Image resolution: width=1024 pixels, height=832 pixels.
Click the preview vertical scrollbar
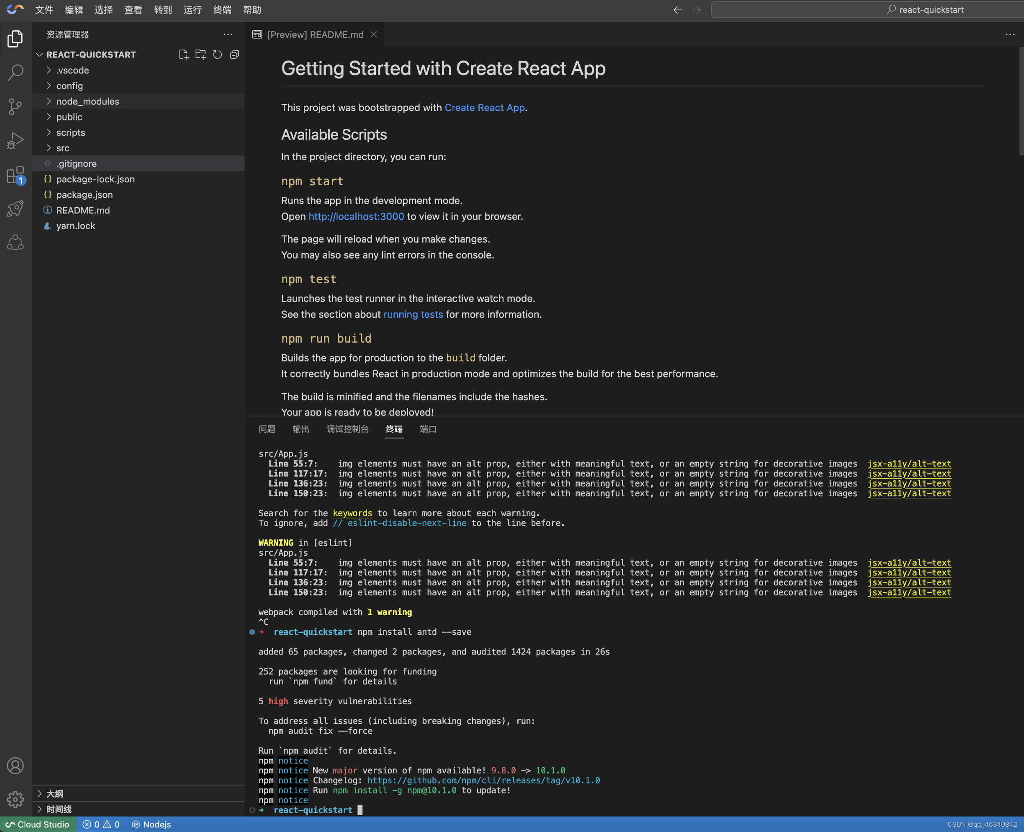tap(1021, 102)
